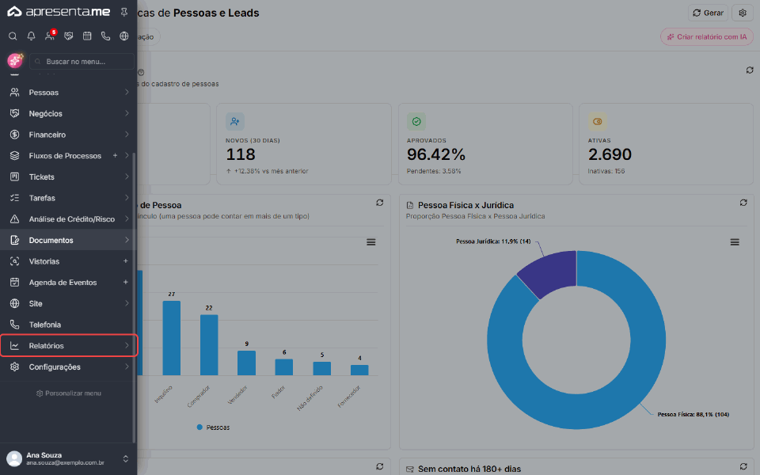Click the pin sidebar icon

(124, 12)
